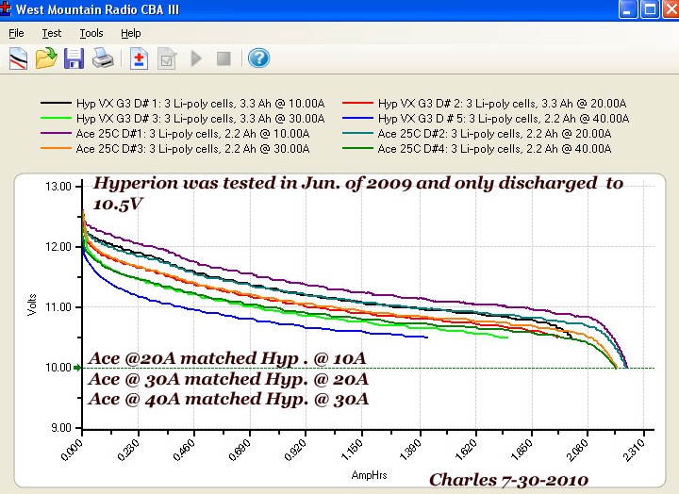The image size is (679, 494).
Task: Open the File menu
Action: (x=16, y=33)
